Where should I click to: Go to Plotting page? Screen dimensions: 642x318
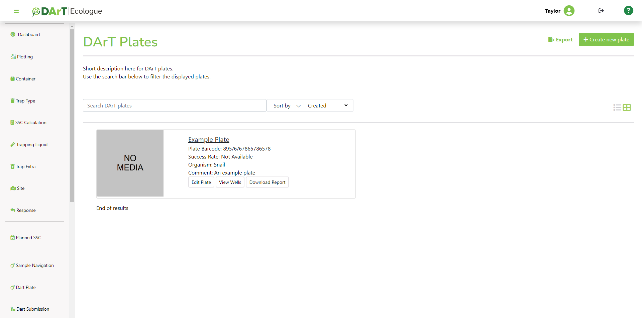tap(25, 57)
